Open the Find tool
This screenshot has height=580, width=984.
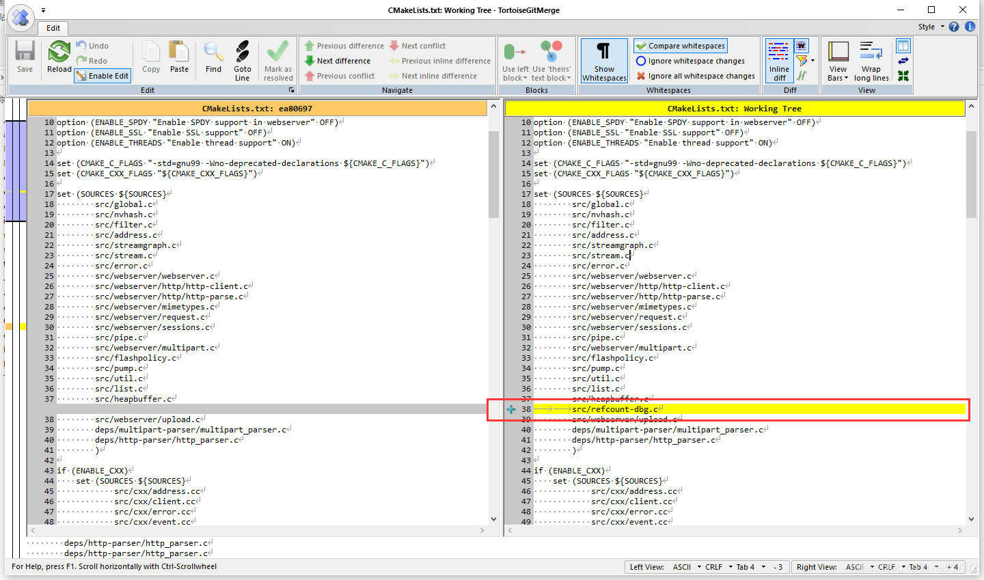click(213, 57)
